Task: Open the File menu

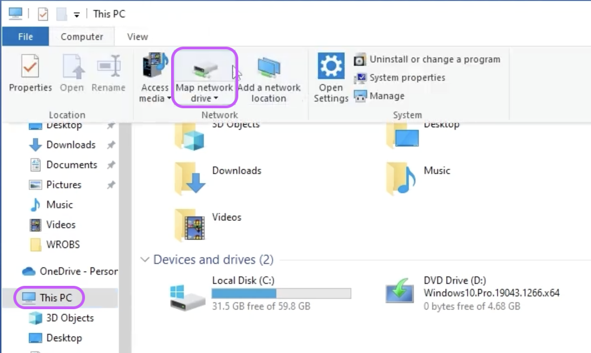Action: [x=26, y=36]
